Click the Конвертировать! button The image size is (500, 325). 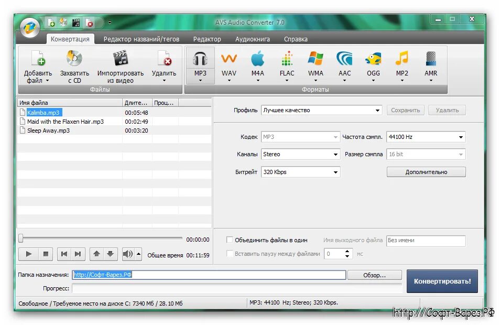pos(442,281)
